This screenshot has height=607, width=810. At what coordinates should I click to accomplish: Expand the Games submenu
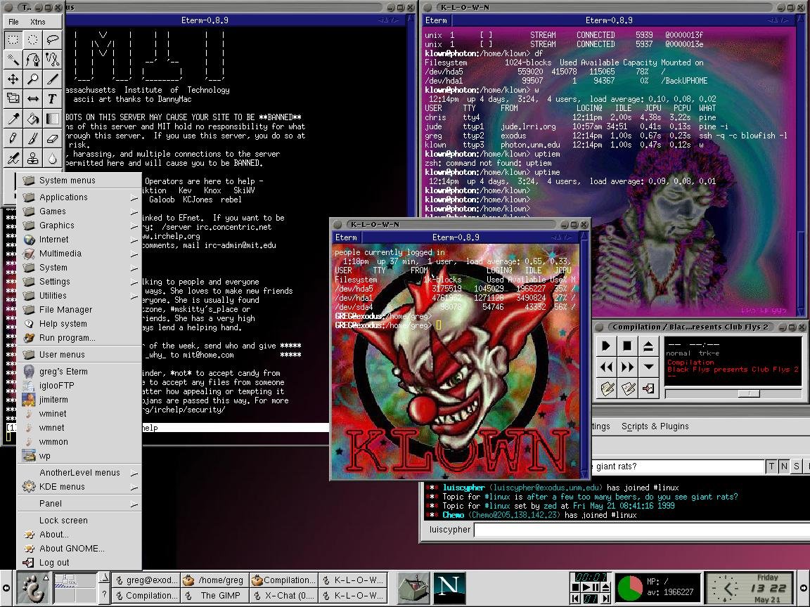[79, 211]
